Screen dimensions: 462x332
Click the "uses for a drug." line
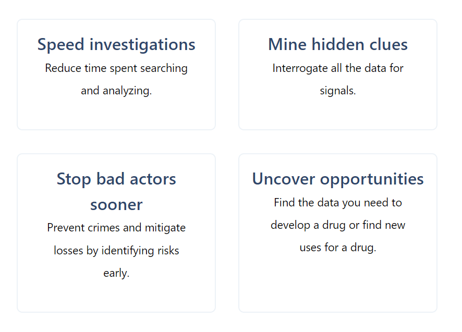tap(338, 248)
